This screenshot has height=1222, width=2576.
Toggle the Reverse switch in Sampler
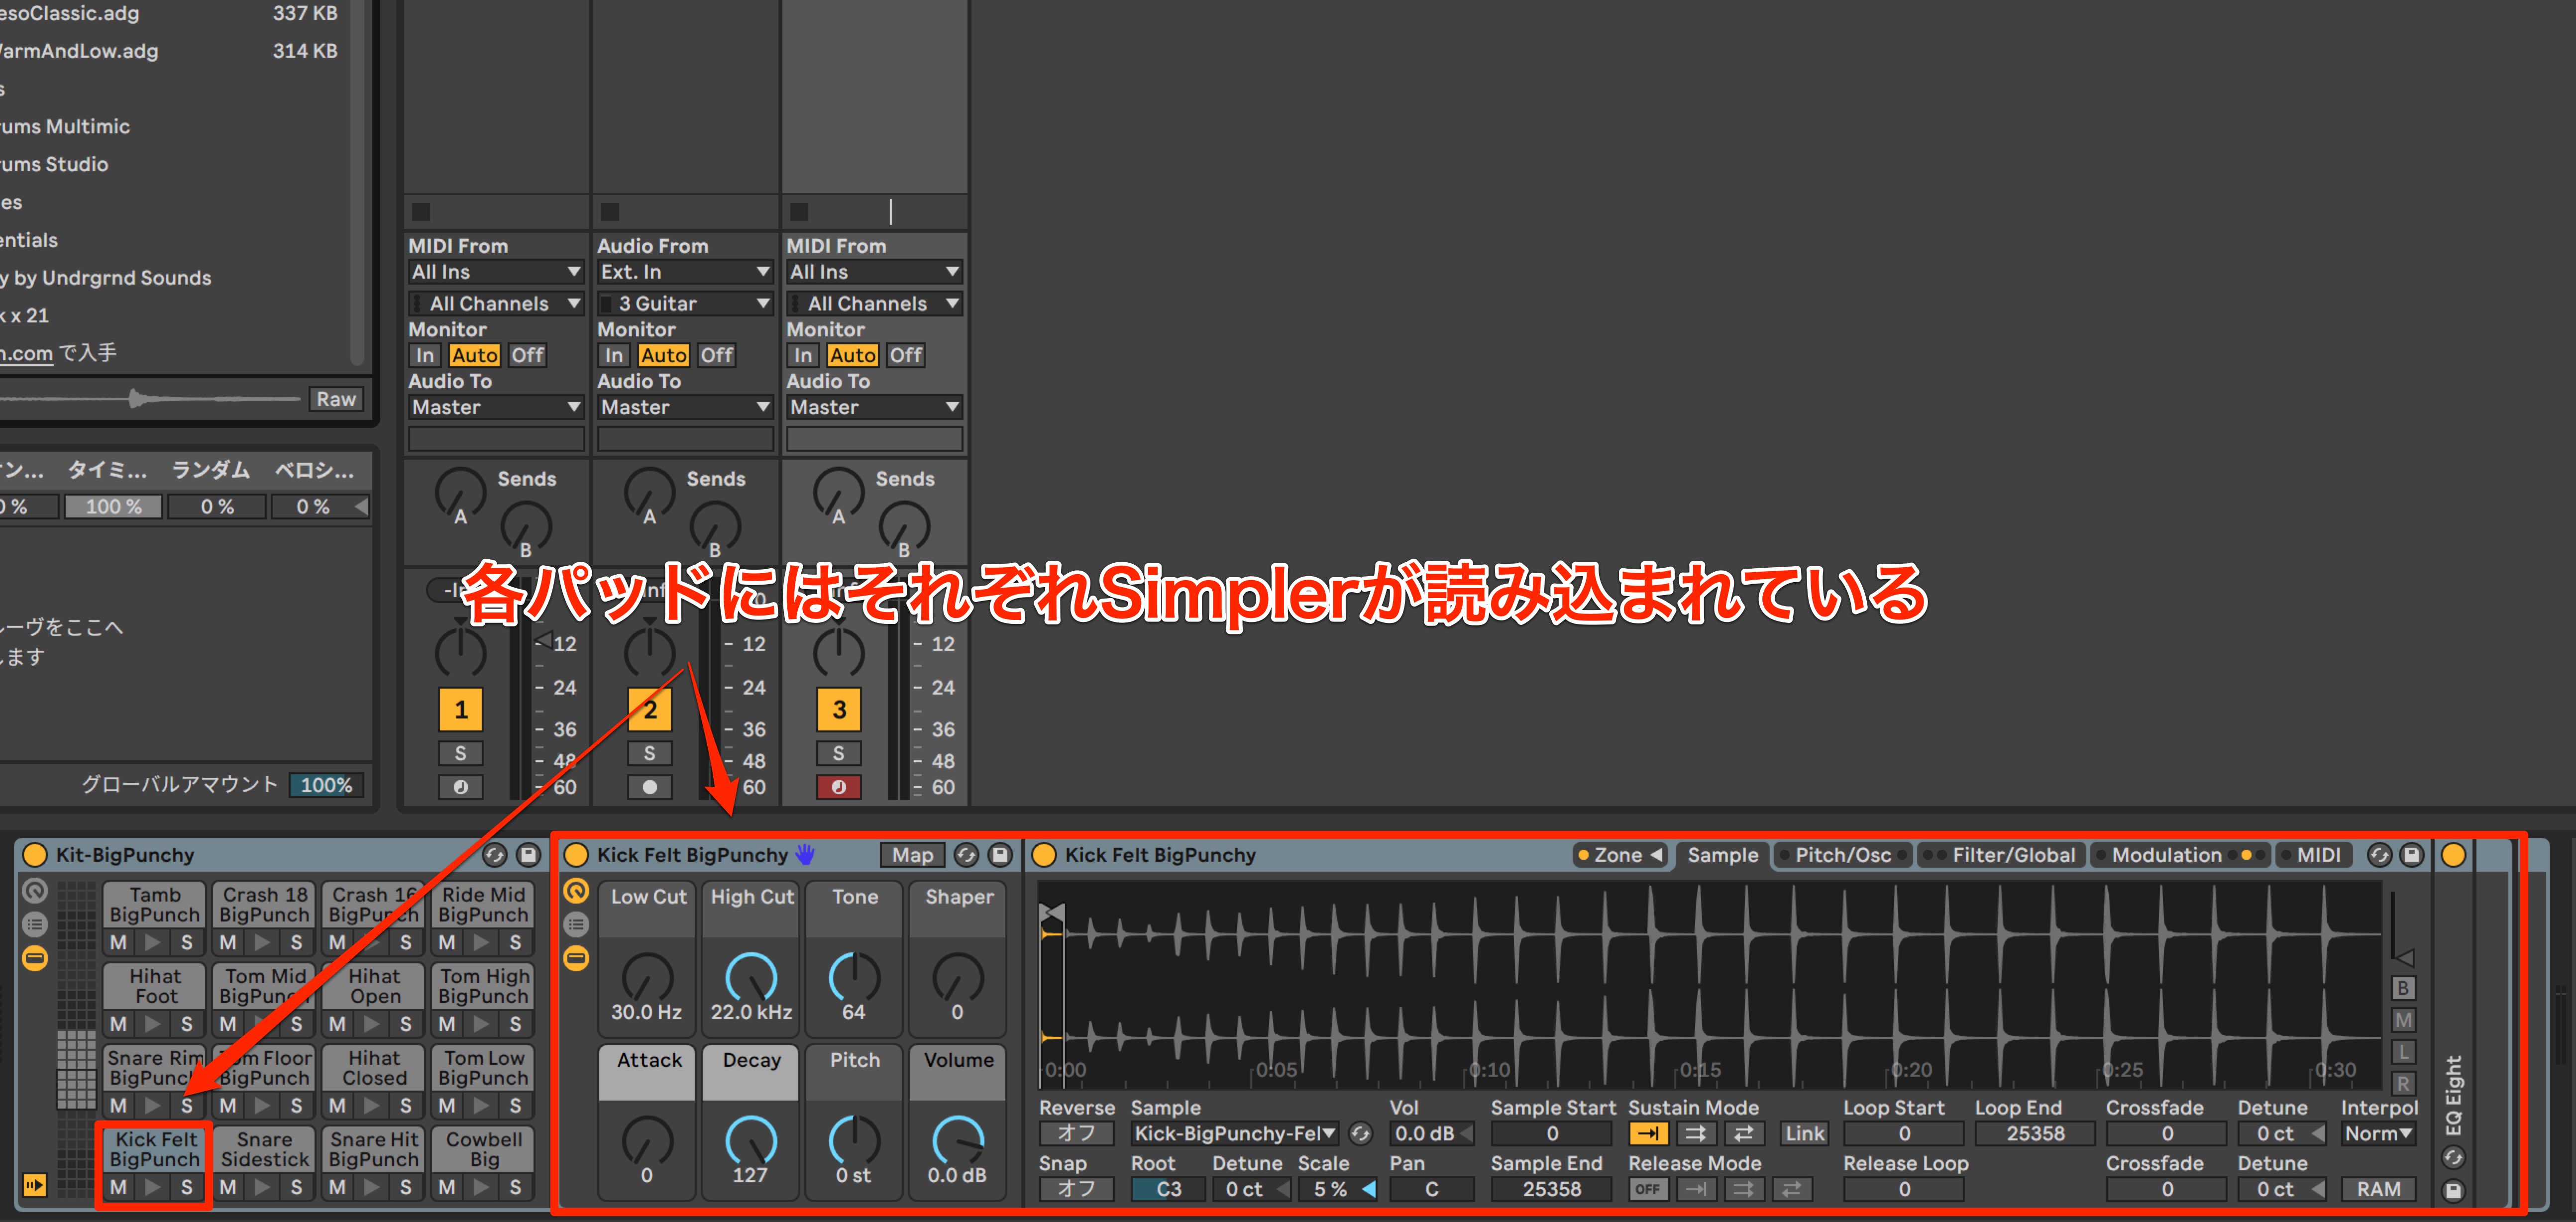pos(1076,1134)
